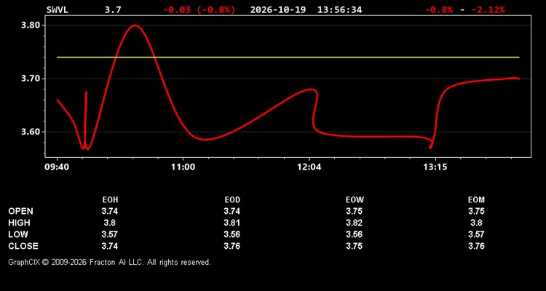546x291 pixels.
Task: Click the 3.60 price axis label
Action: tap(31, 132)
